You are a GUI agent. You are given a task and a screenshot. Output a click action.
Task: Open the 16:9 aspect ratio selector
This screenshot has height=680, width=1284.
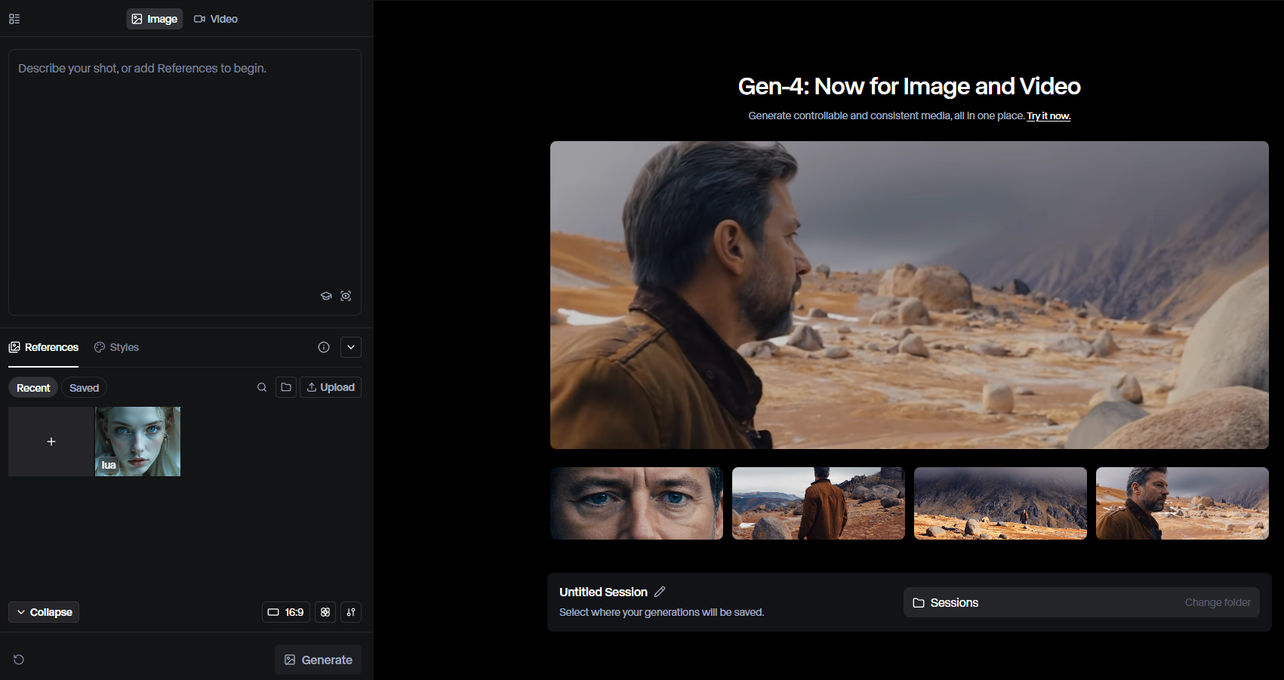tap(286, 612)
